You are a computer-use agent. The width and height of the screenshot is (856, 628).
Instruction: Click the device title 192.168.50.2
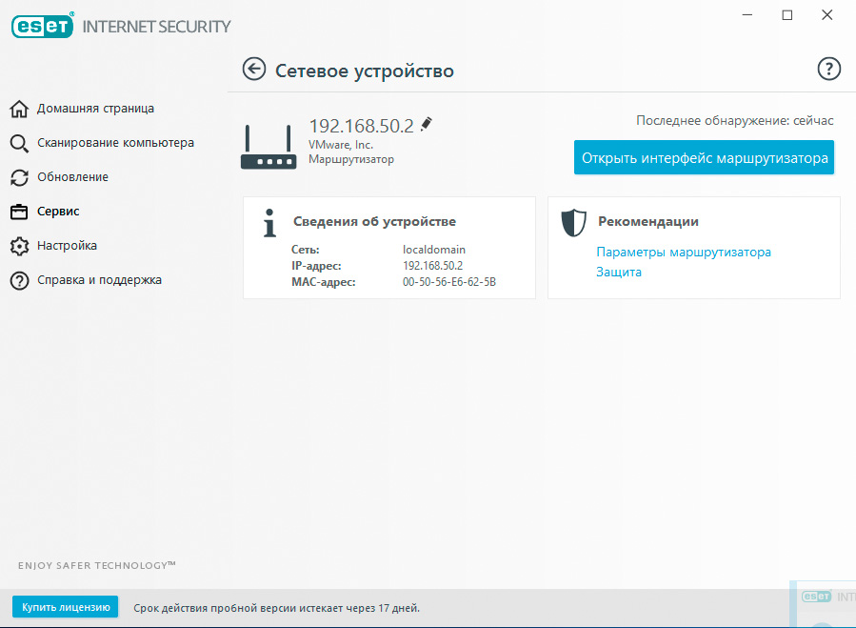click(x=362, y=126)
